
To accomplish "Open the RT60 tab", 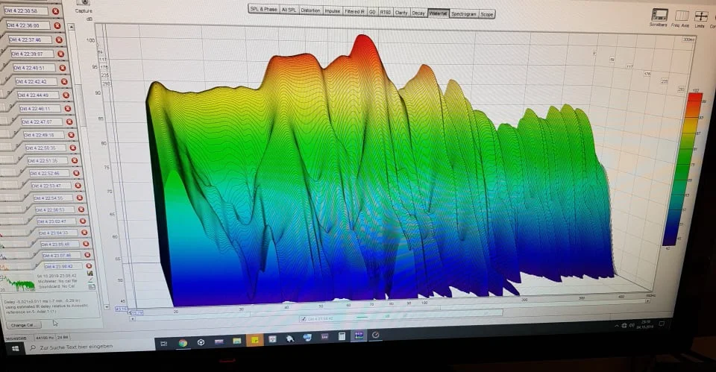I will 386,13.
